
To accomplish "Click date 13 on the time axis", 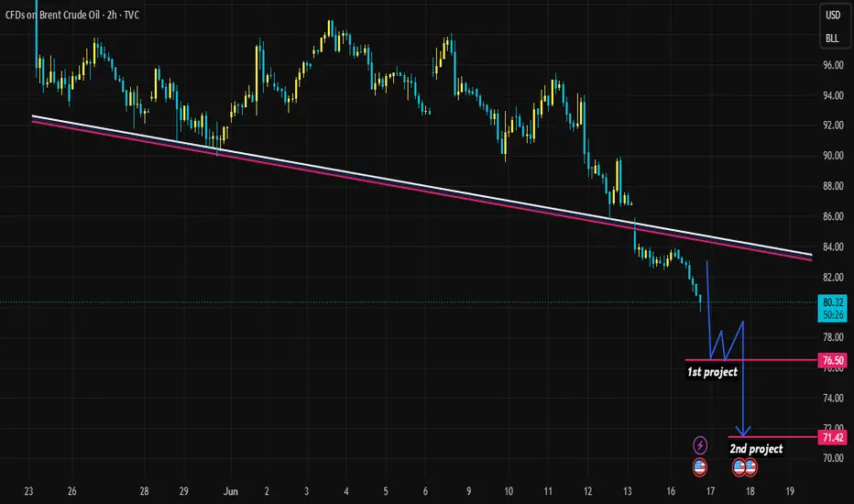I will tap(628, 491).
